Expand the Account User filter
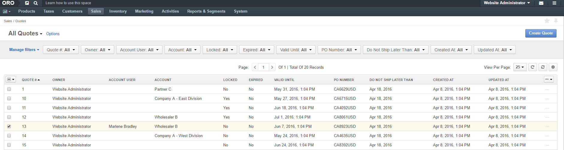 coord(139,50)
